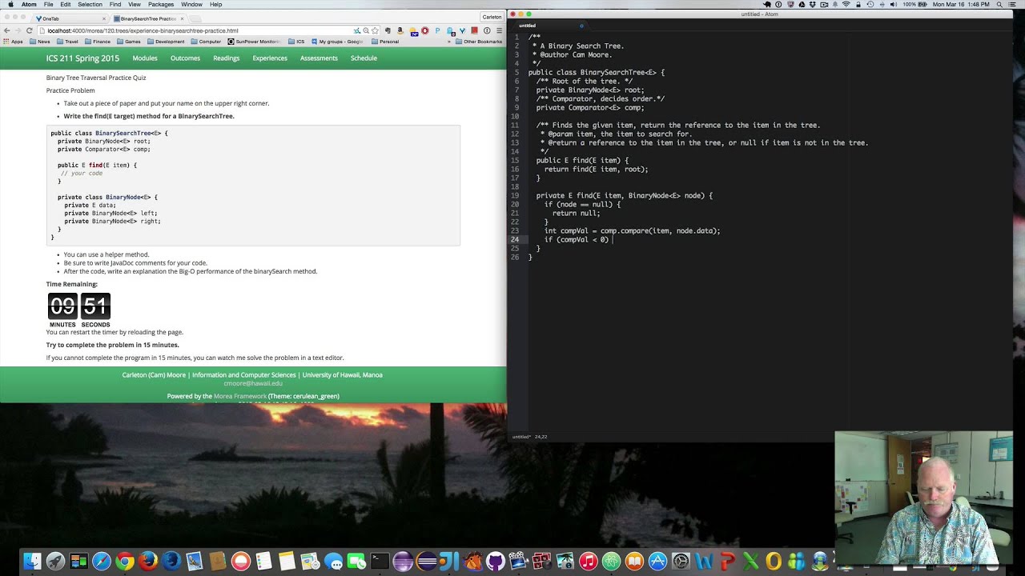Open the Morea Framework link

pos(240,396)
